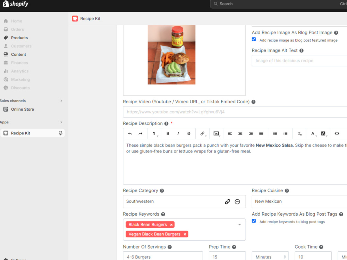Align description text right

(x=251, y=133)
